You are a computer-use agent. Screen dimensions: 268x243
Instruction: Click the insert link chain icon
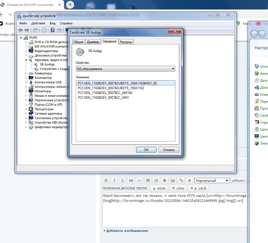(x=181, y=180)
